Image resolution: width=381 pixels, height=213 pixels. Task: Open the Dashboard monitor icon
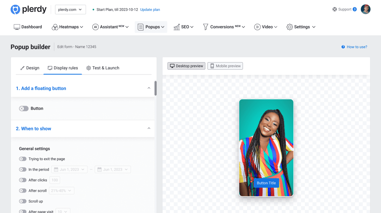tap(17, 27)
